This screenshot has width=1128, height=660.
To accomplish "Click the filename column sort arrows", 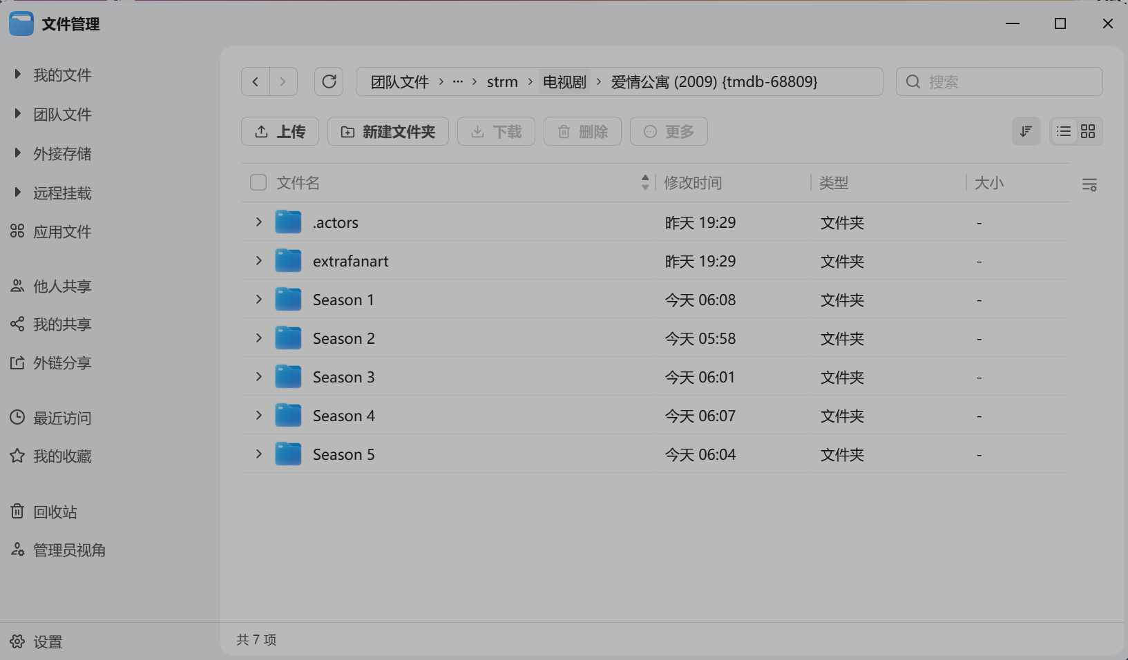I will tap(644, 182).
